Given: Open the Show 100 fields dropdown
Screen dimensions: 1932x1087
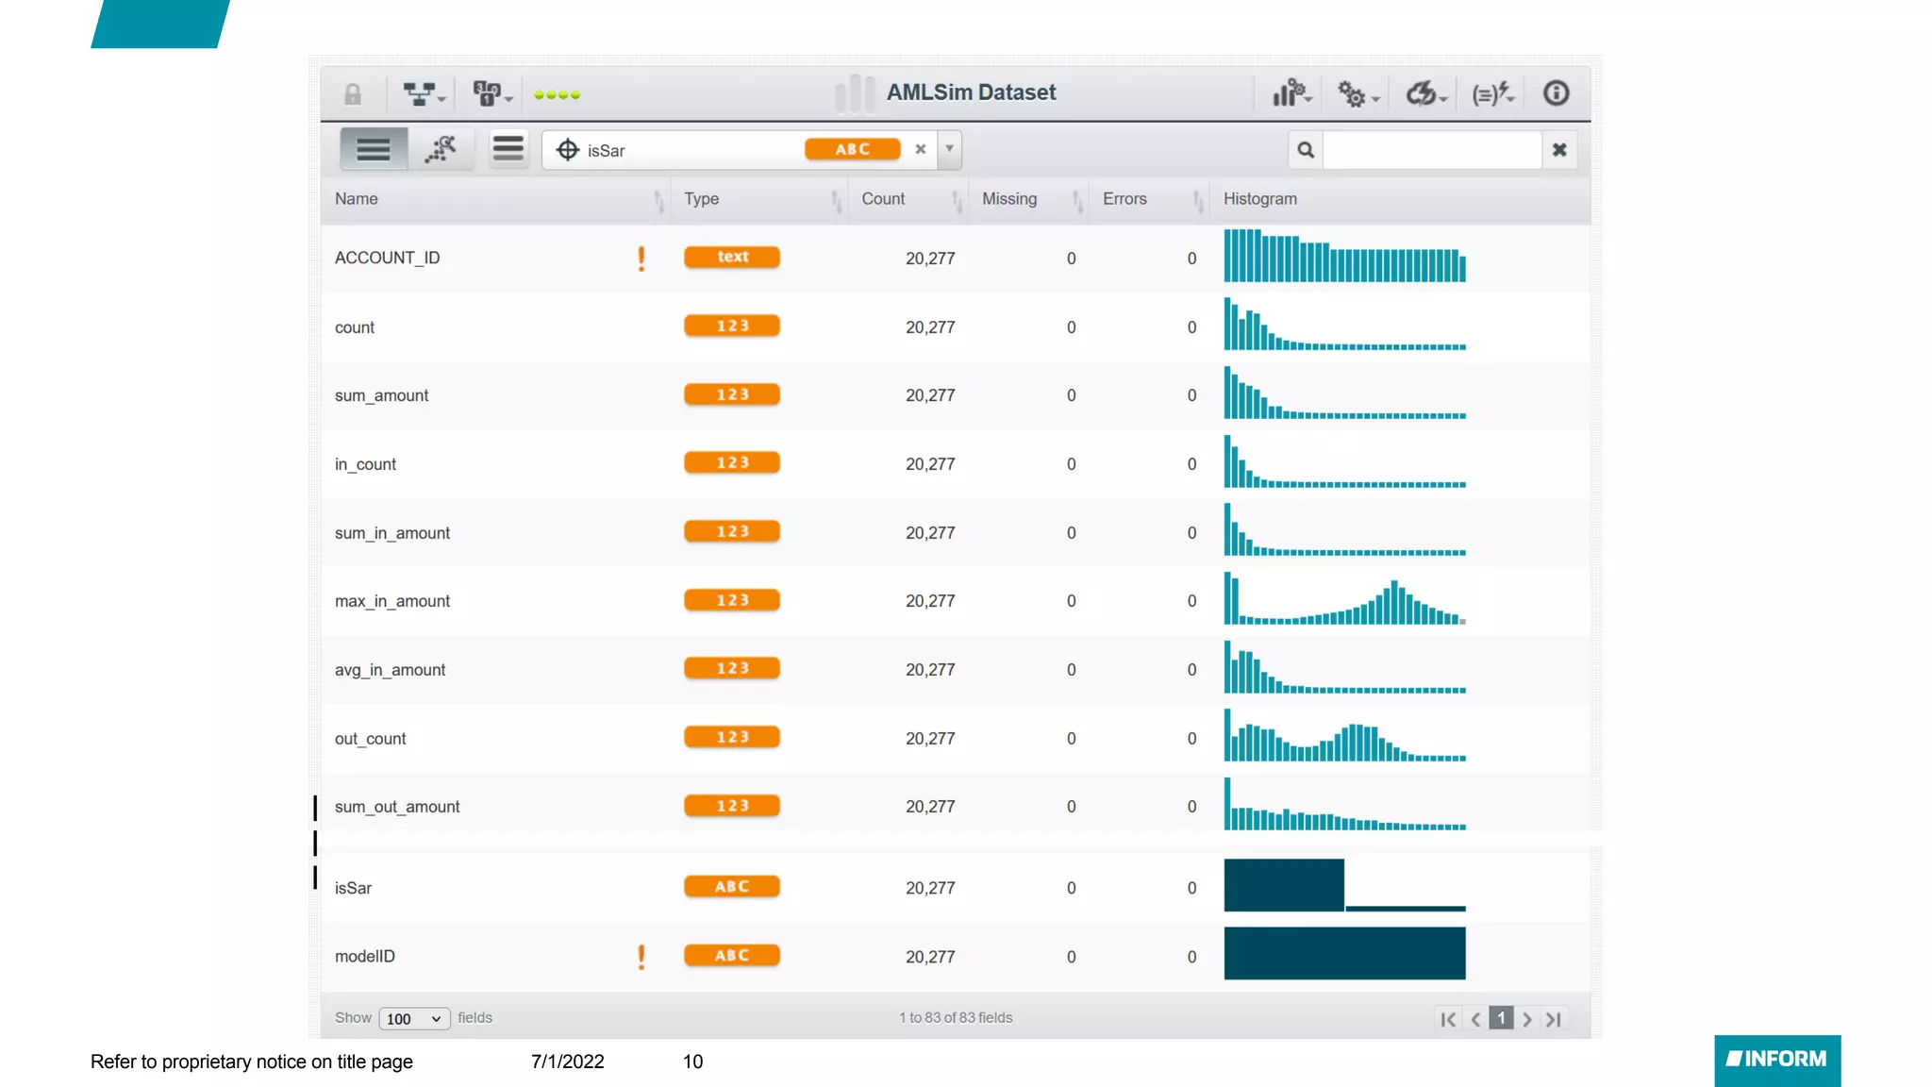Looking at the screenshot, I should pos(414,1019).
